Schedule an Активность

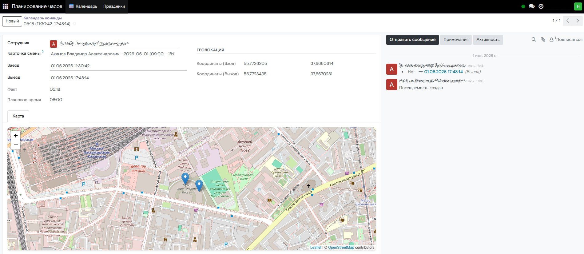click(x=488, y=40)
